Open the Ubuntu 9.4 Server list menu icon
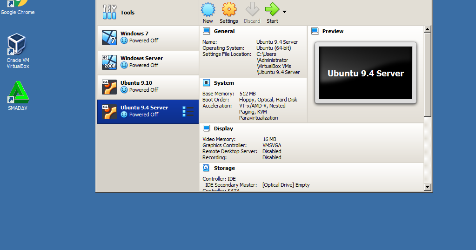The height and width of the screenshot is (250, 476). coord(188,111)
